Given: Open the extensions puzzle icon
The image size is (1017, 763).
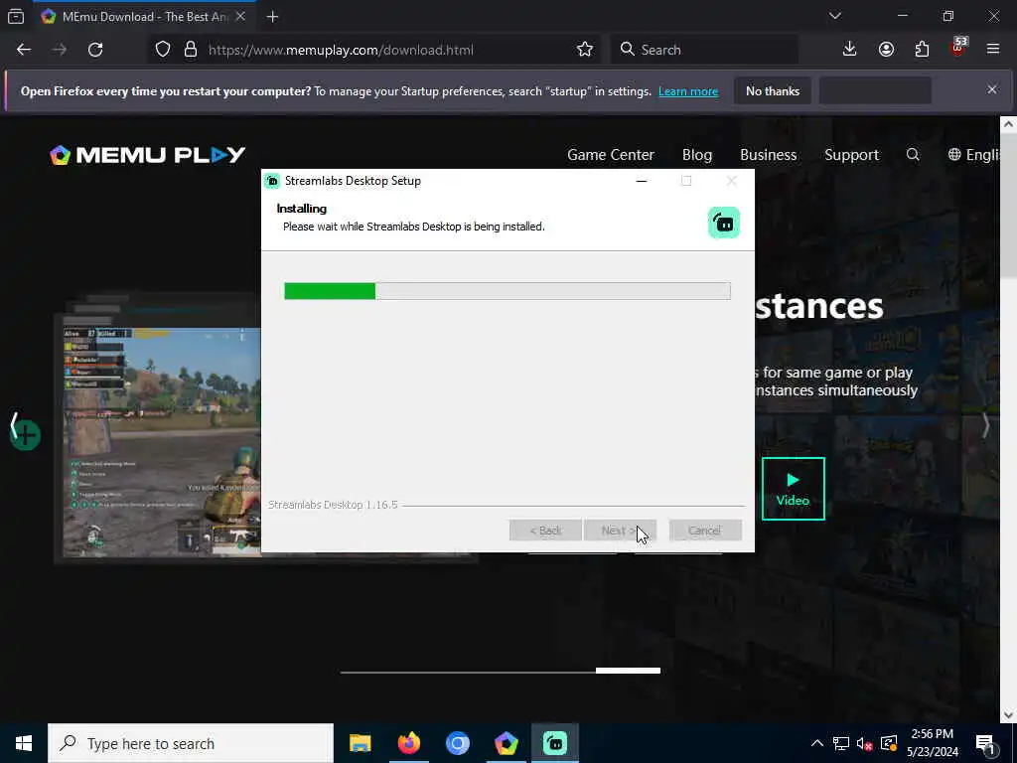Looking at the screenshot, I should pyautogui.click(x=922, y=50).
